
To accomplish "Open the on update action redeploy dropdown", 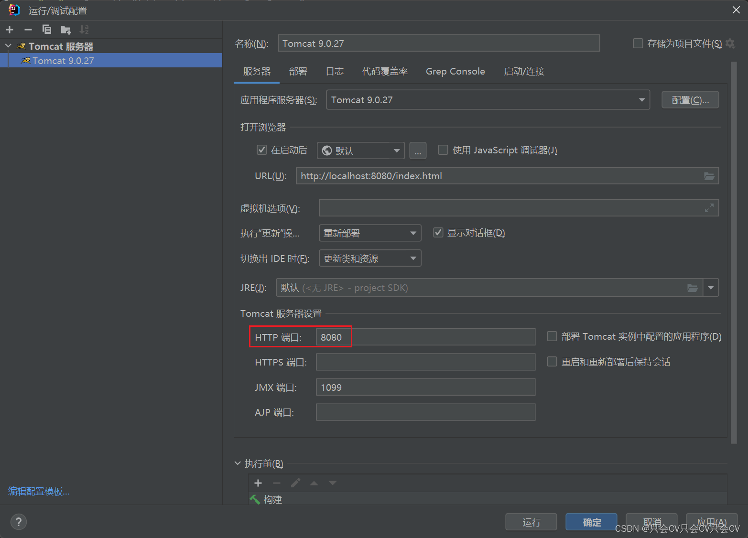I will pos(370,233).
